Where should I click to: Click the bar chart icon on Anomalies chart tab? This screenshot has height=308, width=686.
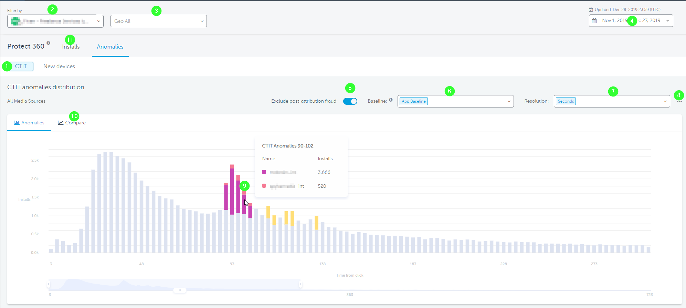click(17, 123)
